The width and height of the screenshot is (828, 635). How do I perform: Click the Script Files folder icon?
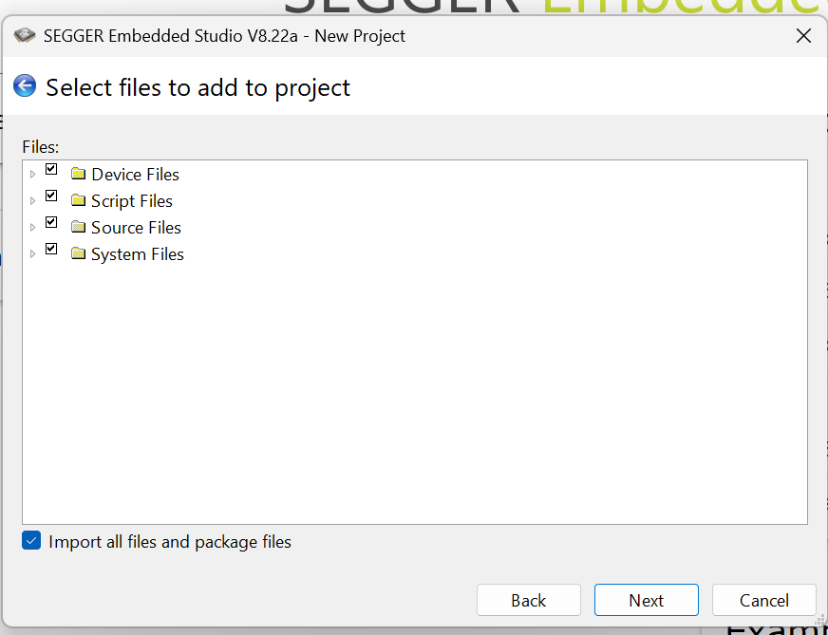click(78, 201)
